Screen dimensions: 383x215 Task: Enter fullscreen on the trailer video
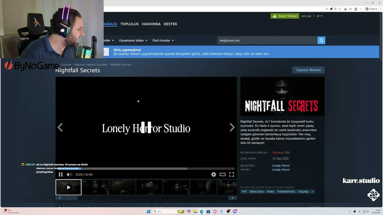pyautogui.click(x=232, y=174)
